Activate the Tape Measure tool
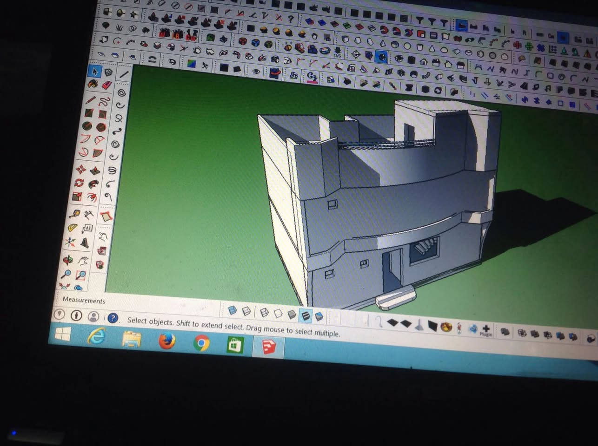Image resolution: width=598 pixels, height=446 pixels. [x=74, y=214]
